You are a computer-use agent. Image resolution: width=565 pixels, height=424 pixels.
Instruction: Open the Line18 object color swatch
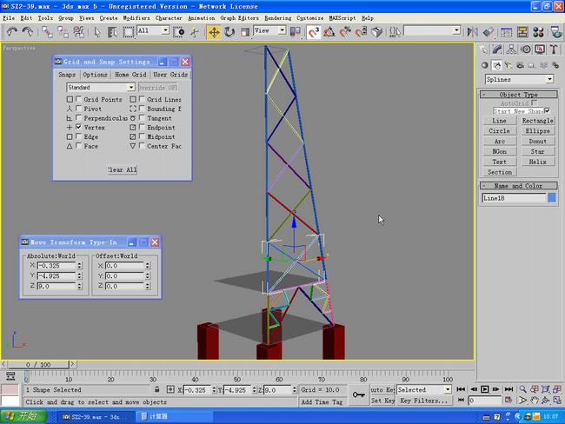[552, 198]
